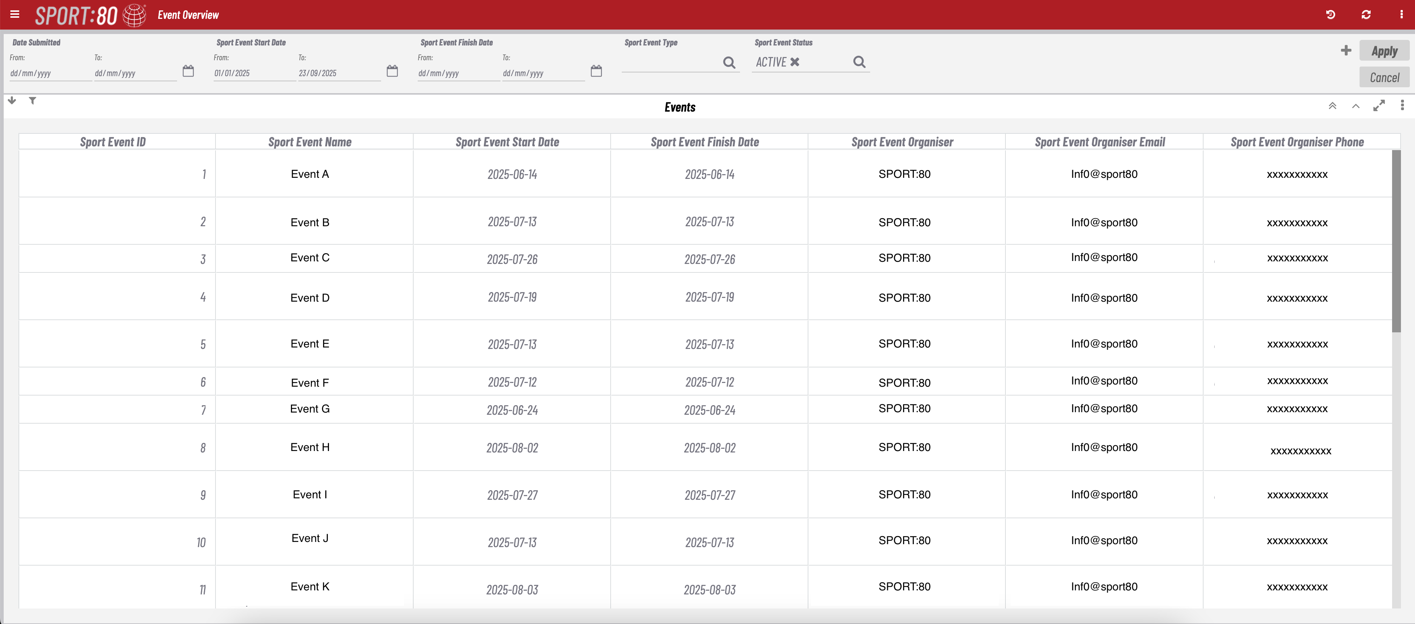This screenshot has height=624, width=1415.
Task: Expand the Events panel to fullscreen
Action: (x=1379, y=105)
